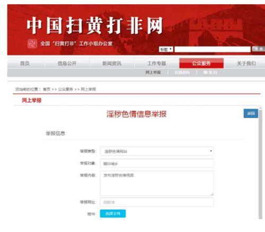The image size is (265, 232).
Task: Click 首页 in the breadcrumb
Action: [x=47, y=89]
